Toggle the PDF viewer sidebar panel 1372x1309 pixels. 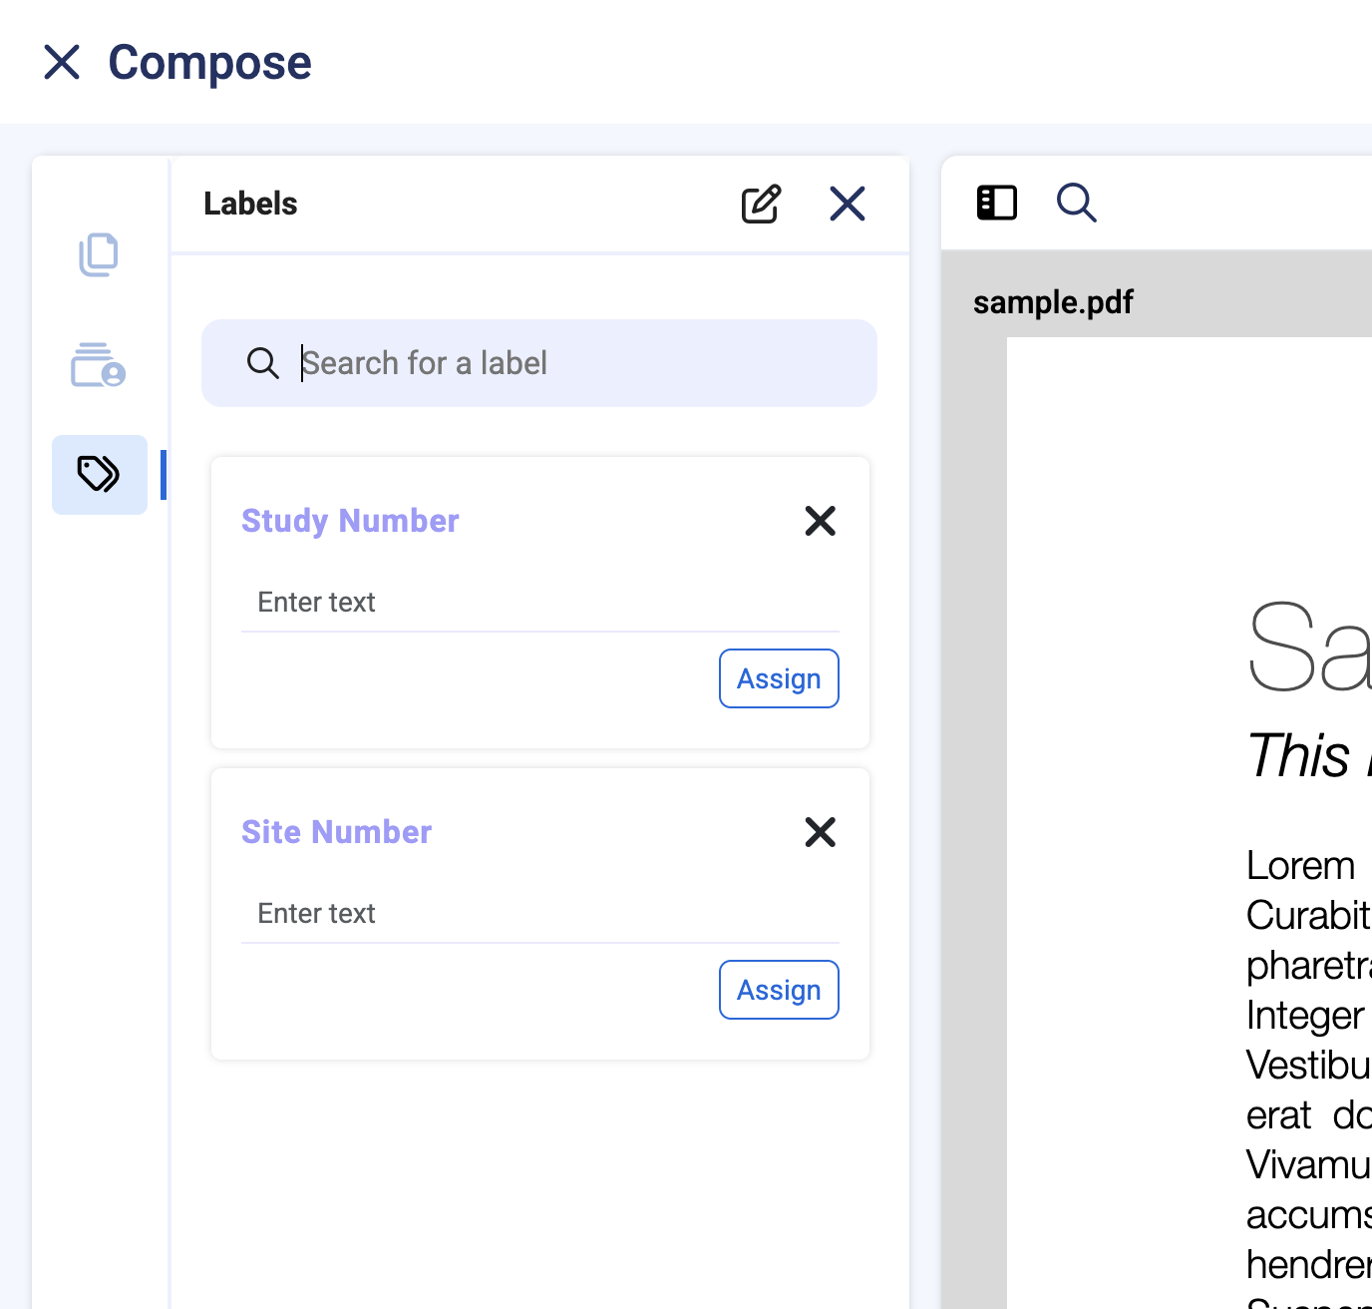click(996, 203)
